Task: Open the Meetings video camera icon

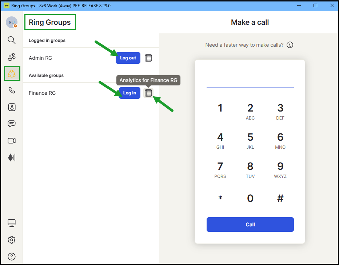Action: tap(12, 141)
